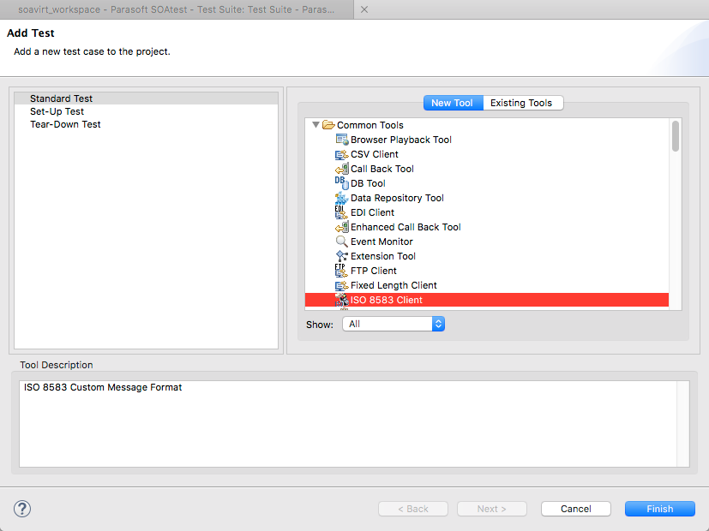The height and width of the screenshot is (531, 709).
Task: Open the Show filter dropdown
Action: point(394,324)
